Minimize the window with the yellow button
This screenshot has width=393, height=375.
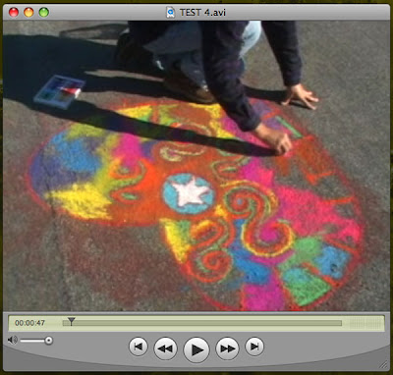tap(28, 13)
